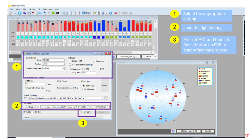Open the View menu
Image resolution: width=249 pixels, height=138 pixels.
pyautogui.click(x=18, y=9)
